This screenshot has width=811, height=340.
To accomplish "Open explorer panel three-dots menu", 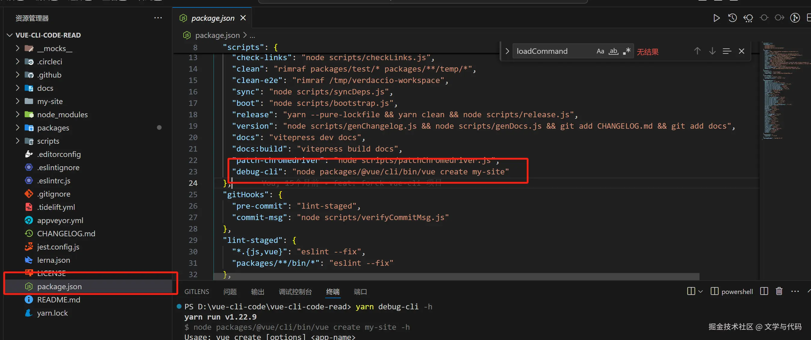I will [158, 18].
